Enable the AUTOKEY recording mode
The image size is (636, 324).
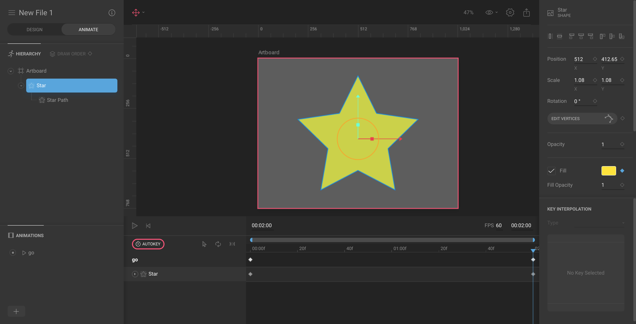148,244
